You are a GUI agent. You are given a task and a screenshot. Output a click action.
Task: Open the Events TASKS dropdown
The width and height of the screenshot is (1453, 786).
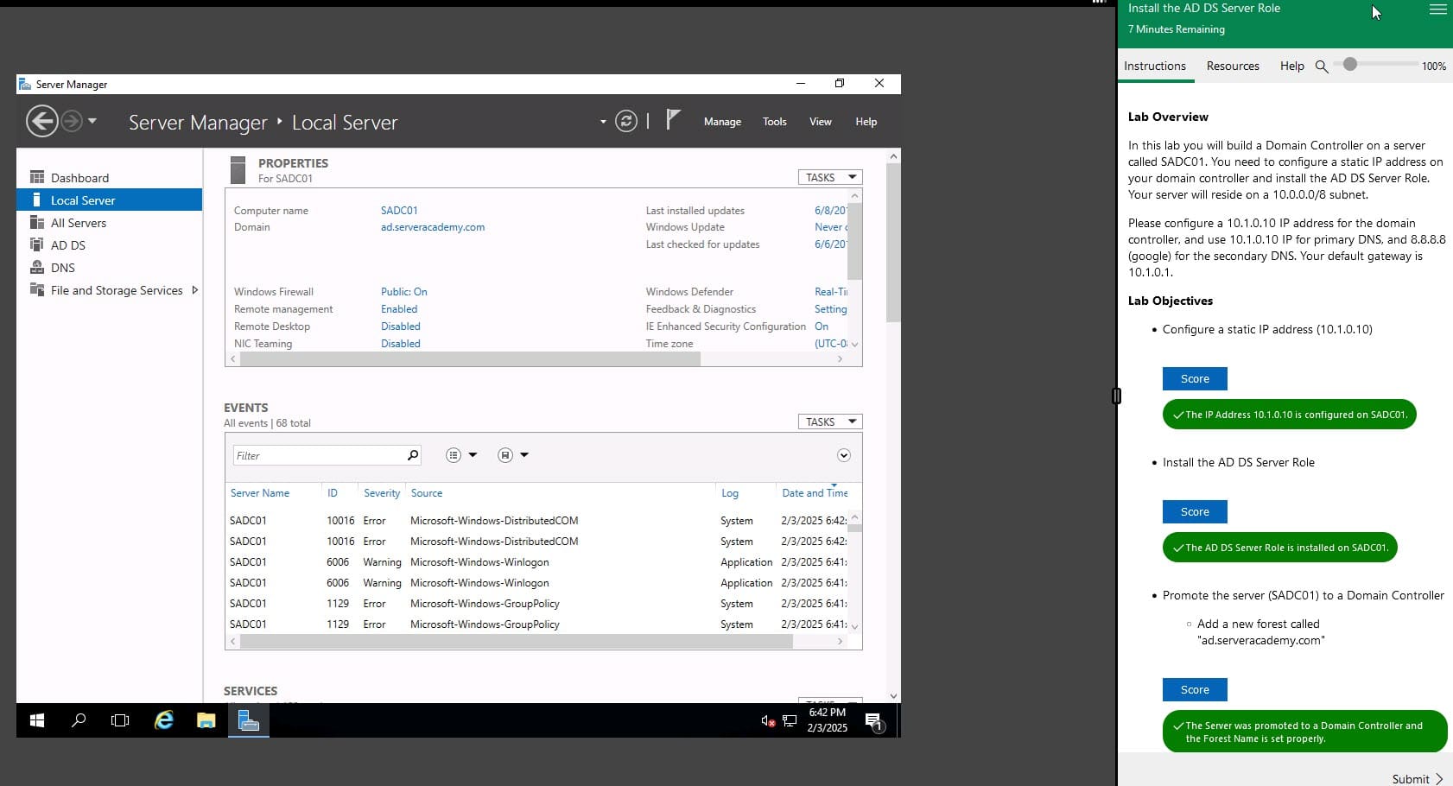pyautogui.click(x=829, y=422)
